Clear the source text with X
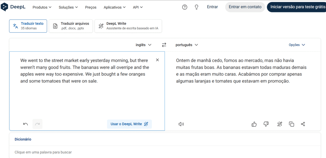The height and width of the screenshot is (158, 326). [157, 60]
